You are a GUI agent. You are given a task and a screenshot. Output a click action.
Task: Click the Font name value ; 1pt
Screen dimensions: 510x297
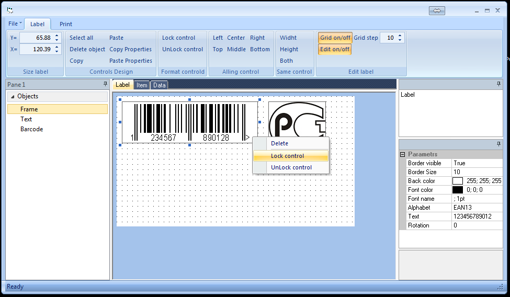(477, 198)
